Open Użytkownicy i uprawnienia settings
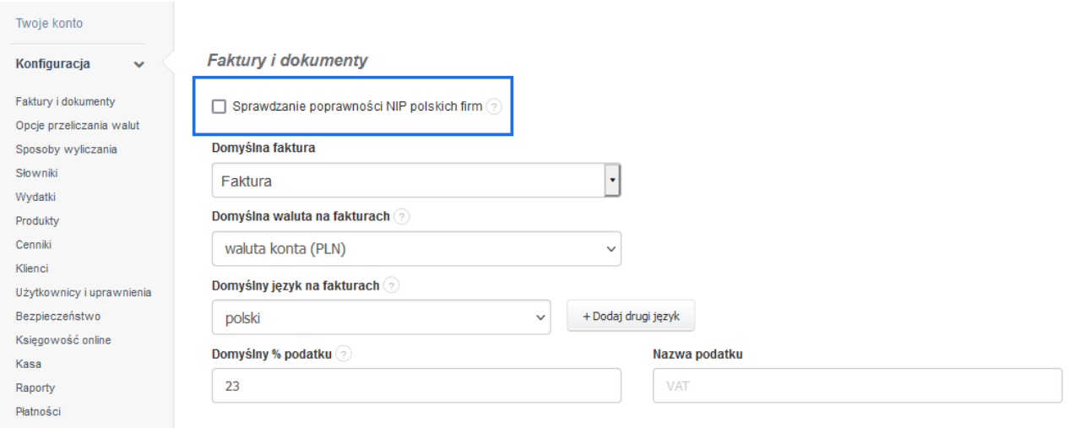Screen dimensions: 1080x428 tap(83, 293)
